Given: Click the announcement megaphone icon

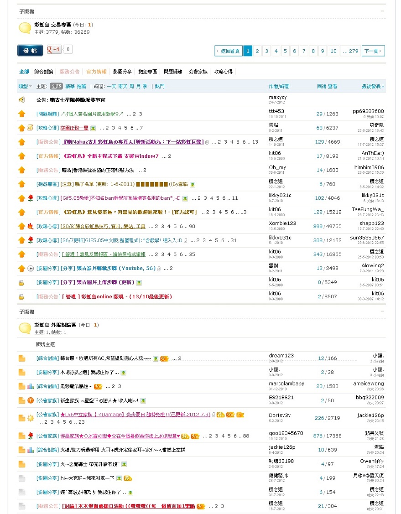Looking at the screenshot, I should click(21, 99).
